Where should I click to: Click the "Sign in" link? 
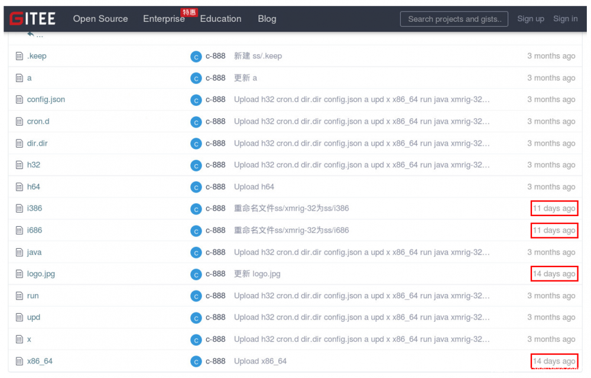565,18
